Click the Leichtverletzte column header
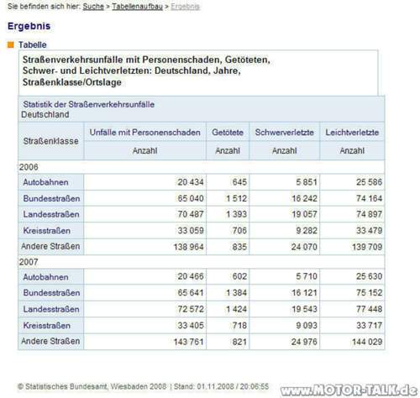The width and height of the screenshot is (420, 398). coord(352,132)
